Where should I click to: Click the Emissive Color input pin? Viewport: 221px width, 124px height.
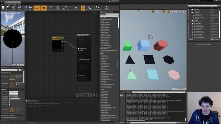[78, 48]
